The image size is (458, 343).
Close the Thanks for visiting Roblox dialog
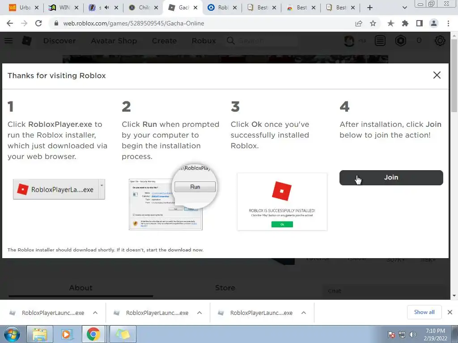tap(437, 75)
